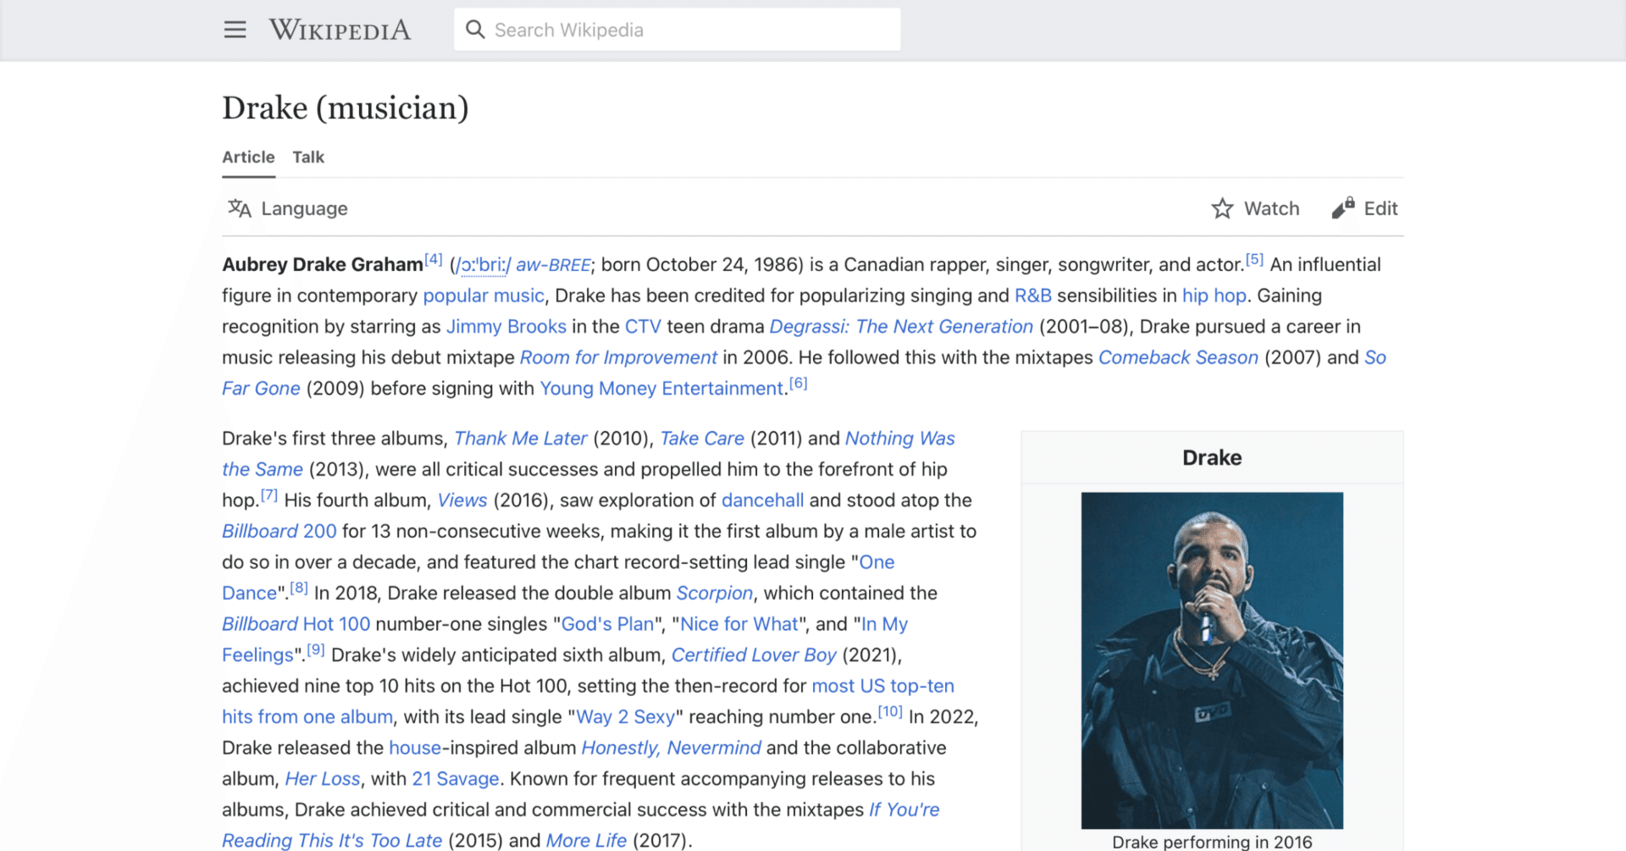Click the Wikipedia wordmark logo
This screenshot has width=1626, height=851.
pos(340,29)
